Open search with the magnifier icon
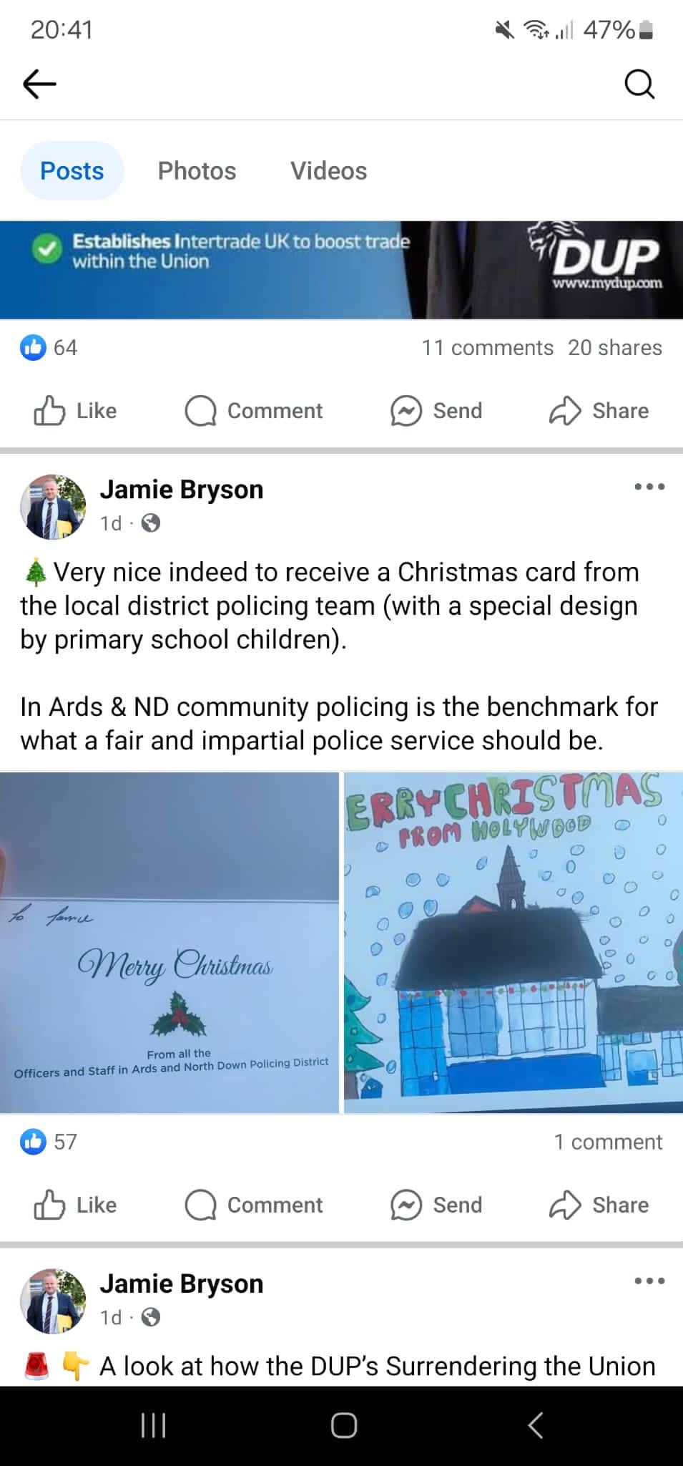Image resolution: width=683 pixels, height=1466 pixels. tap(639, 84)
